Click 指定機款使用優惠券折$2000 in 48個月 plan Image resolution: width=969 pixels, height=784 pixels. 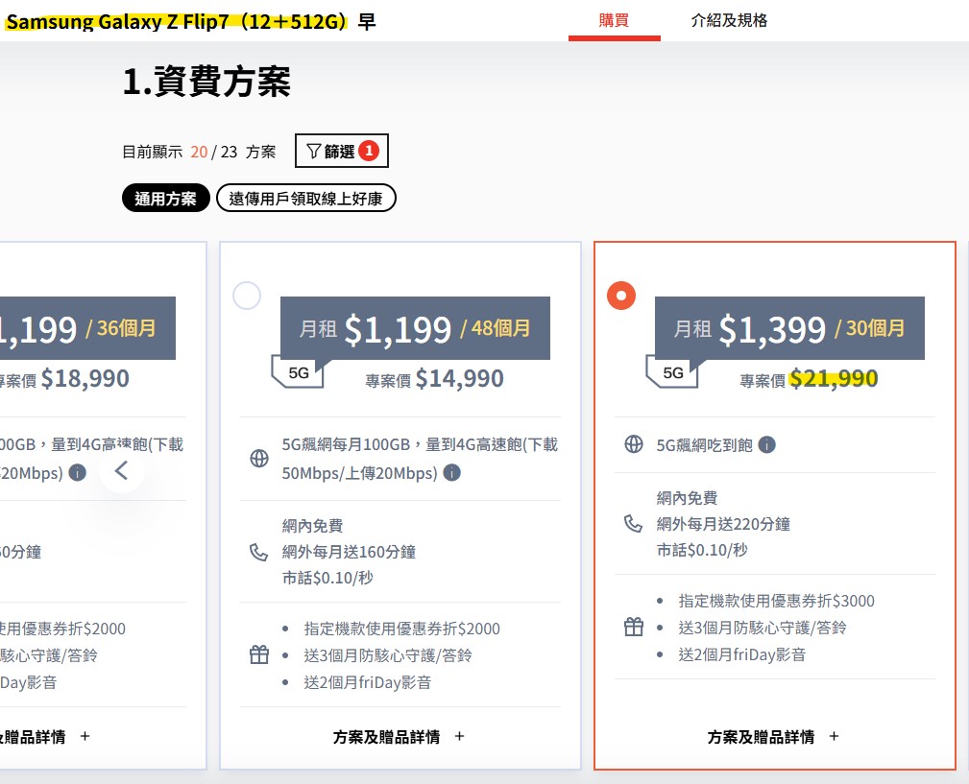point(401,629)
